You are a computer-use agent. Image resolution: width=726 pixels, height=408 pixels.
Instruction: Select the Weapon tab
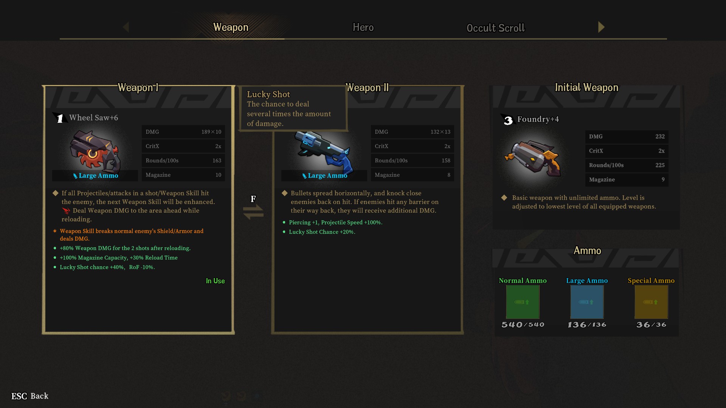click(x=231, y=27)
